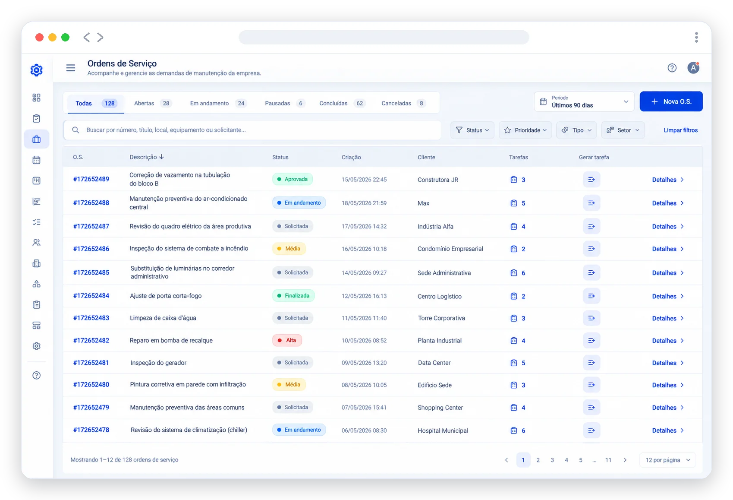The image size is (733, 500).
Task: Select the Todas tab
Action: coord(96,104)
